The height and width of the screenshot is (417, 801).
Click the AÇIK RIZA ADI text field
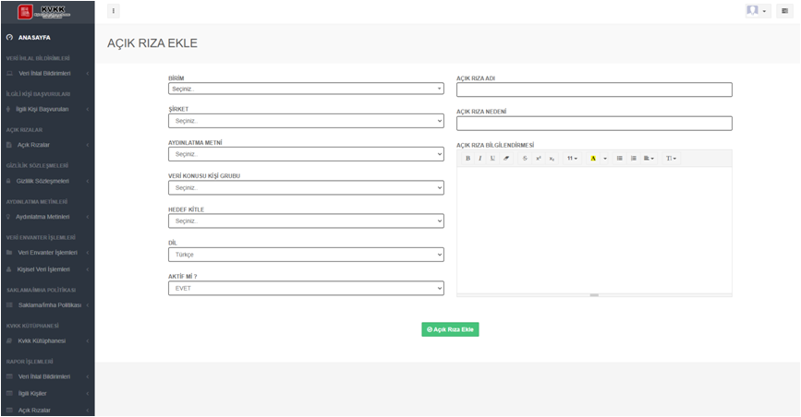click(594, 89)
